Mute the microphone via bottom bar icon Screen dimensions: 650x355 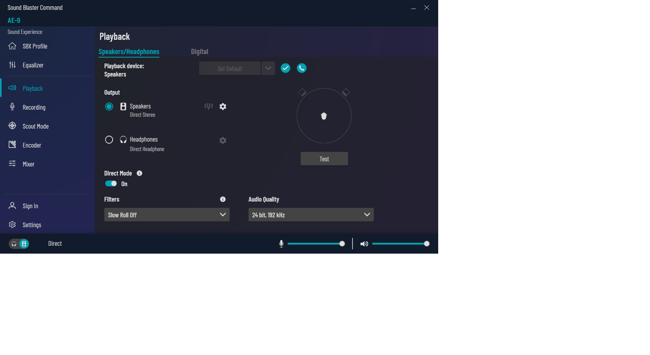(x=281, y=244)
